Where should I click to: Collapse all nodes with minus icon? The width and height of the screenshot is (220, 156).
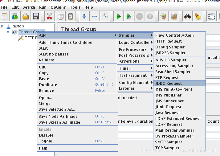click(95, 16)
